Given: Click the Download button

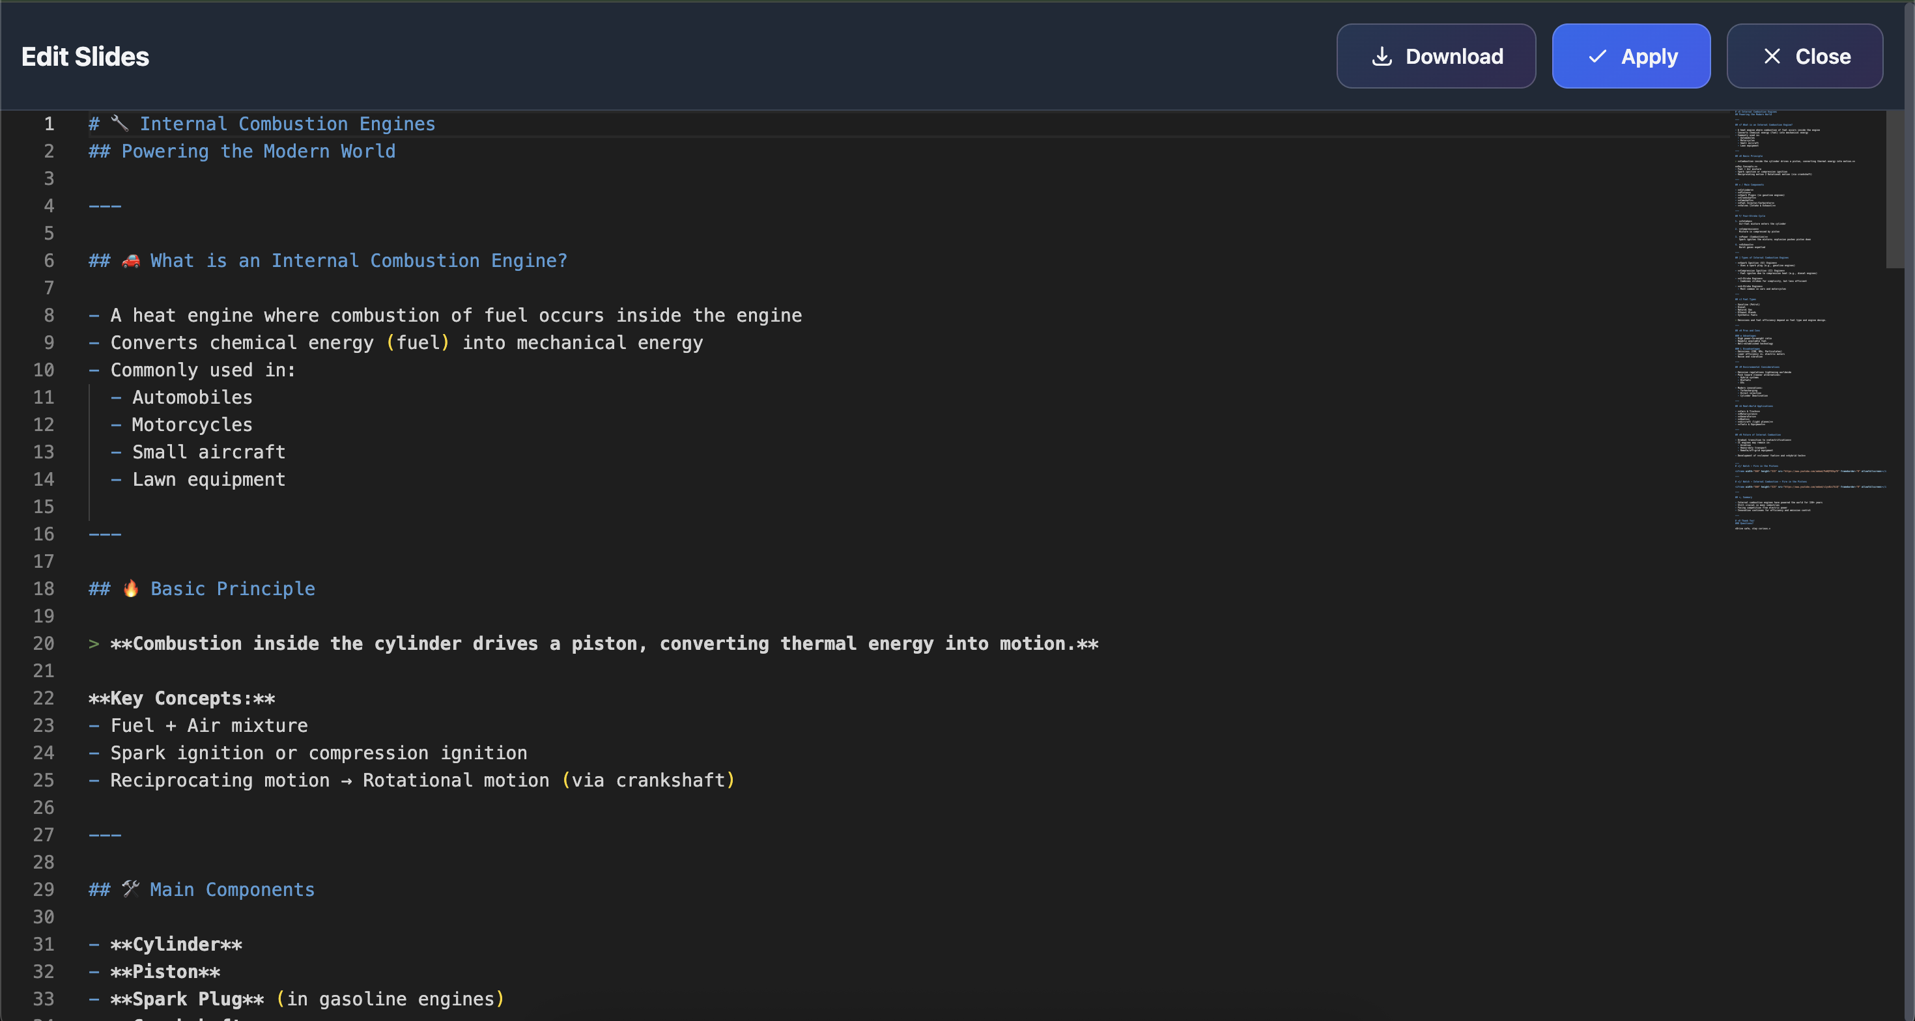Looking at the screenshot, I should 1436,57.
